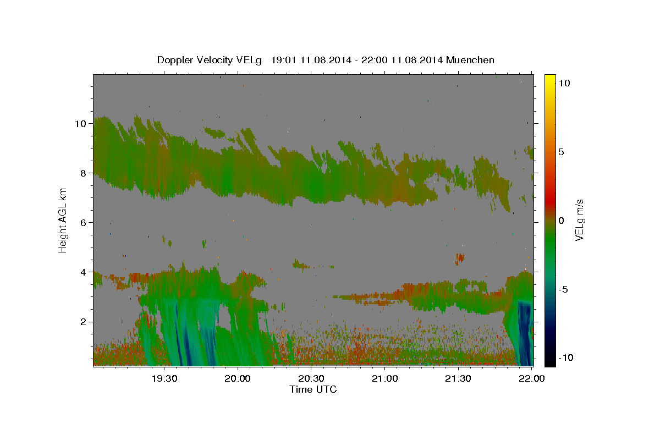This screenshot has height=440, width=660.
Task: Click the 21:00 time tick label
Action: (x=385, y=378)
